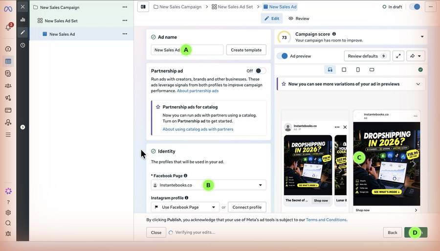Open the purple Meta AI flower icon

coord(8,191)
